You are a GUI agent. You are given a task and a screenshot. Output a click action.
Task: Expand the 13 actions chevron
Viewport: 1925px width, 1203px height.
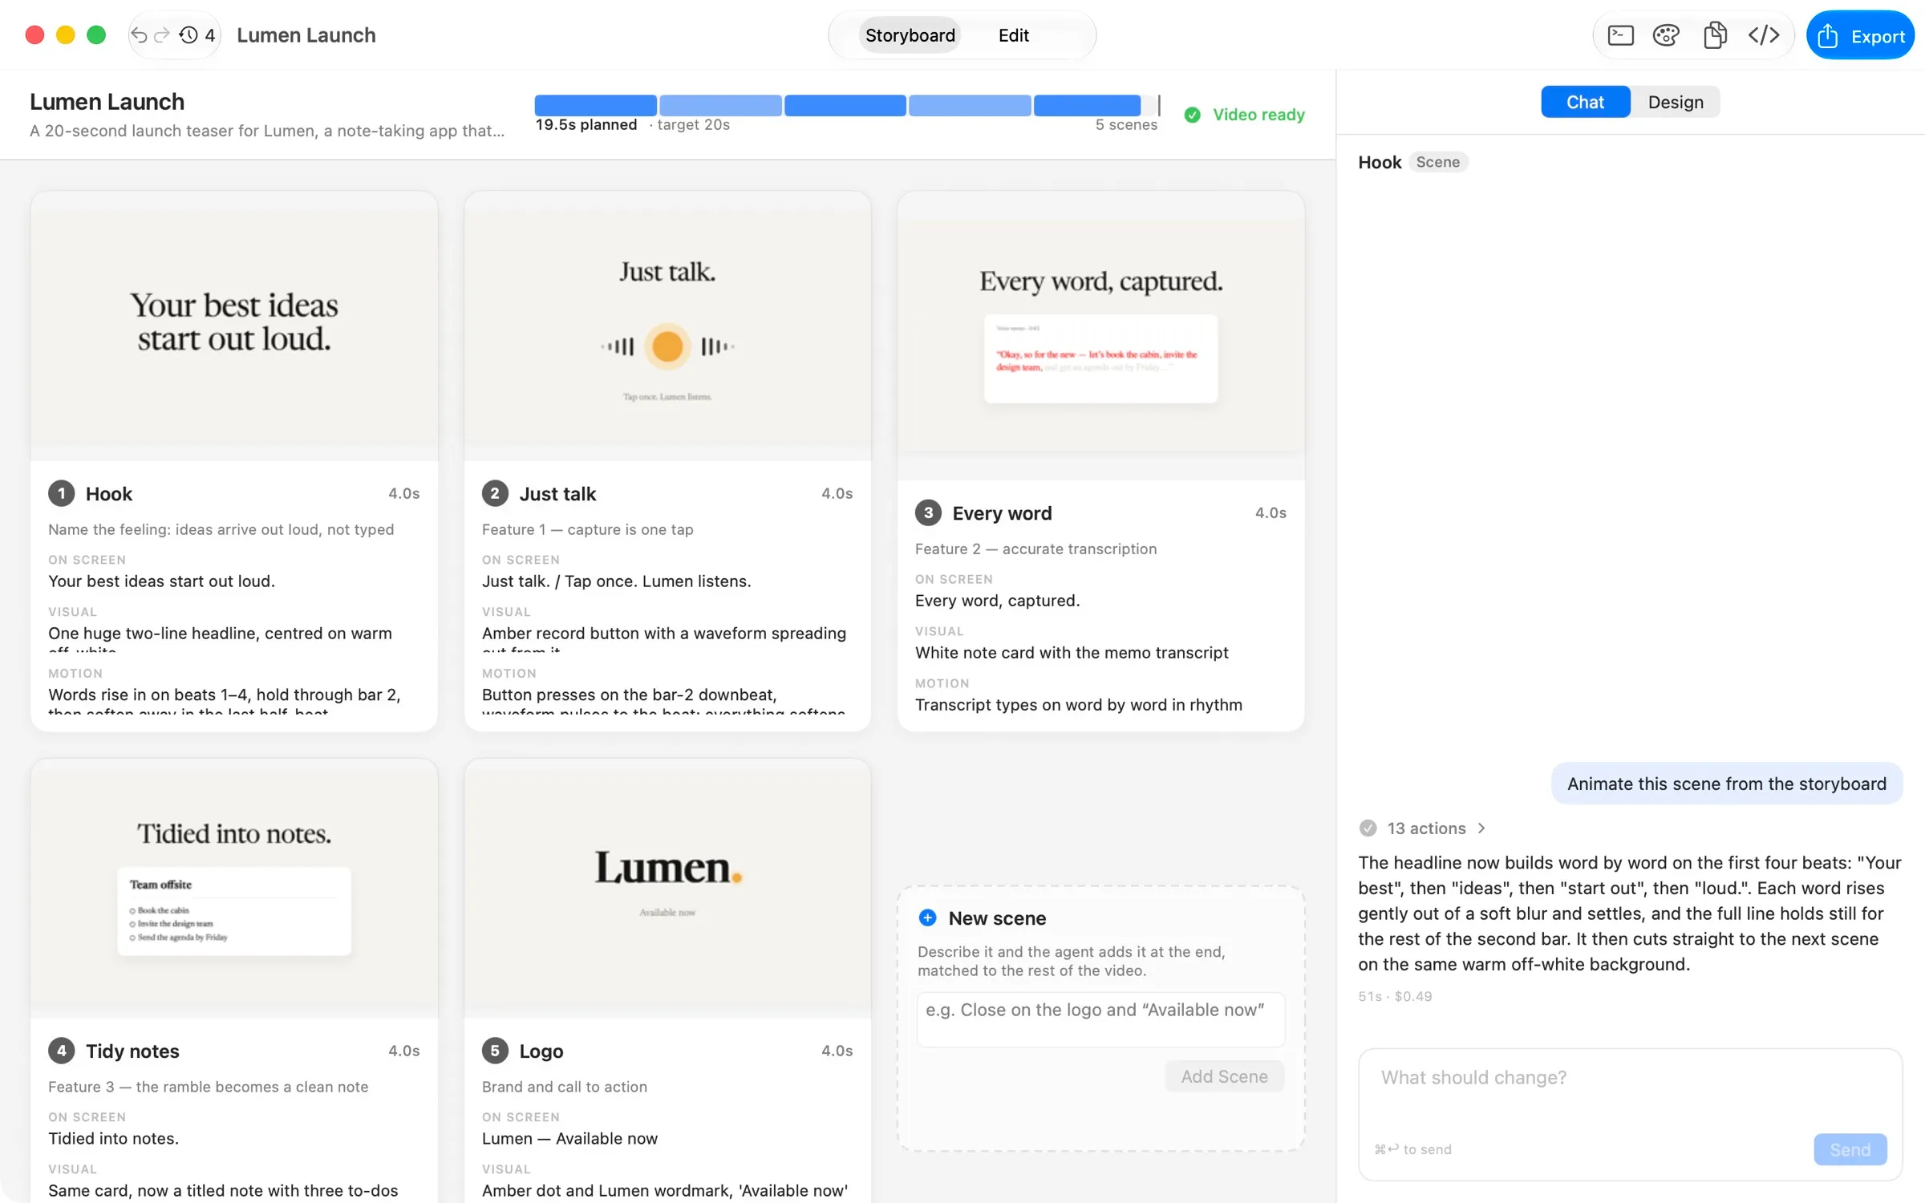pyautogui.click(x=1481, y=828)
